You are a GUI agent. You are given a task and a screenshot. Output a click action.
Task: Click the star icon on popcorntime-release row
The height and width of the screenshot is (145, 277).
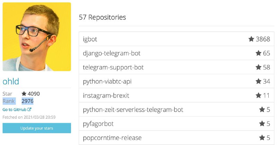262,138
